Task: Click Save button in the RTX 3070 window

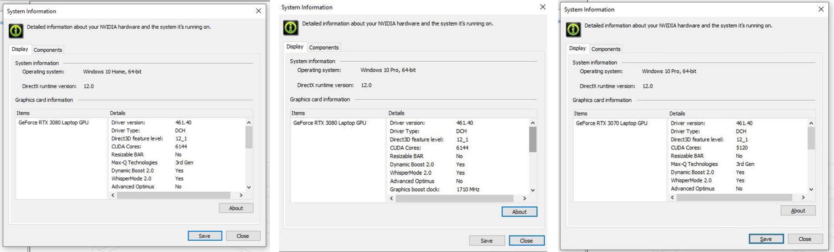Action: coord(766,239)
